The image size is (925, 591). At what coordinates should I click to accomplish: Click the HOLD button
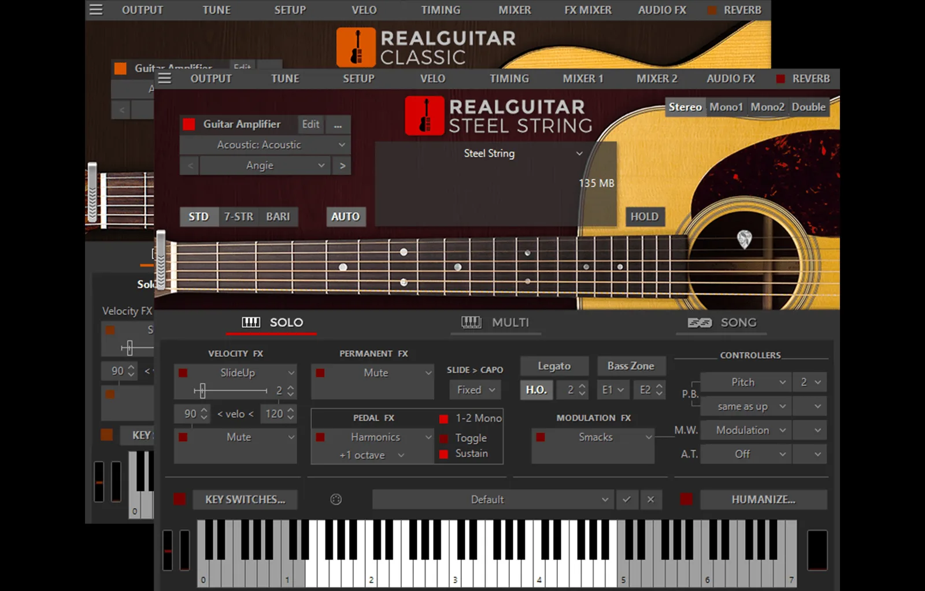[x=645, y=217]
